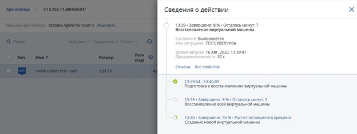Click the Отмена link

182,67
